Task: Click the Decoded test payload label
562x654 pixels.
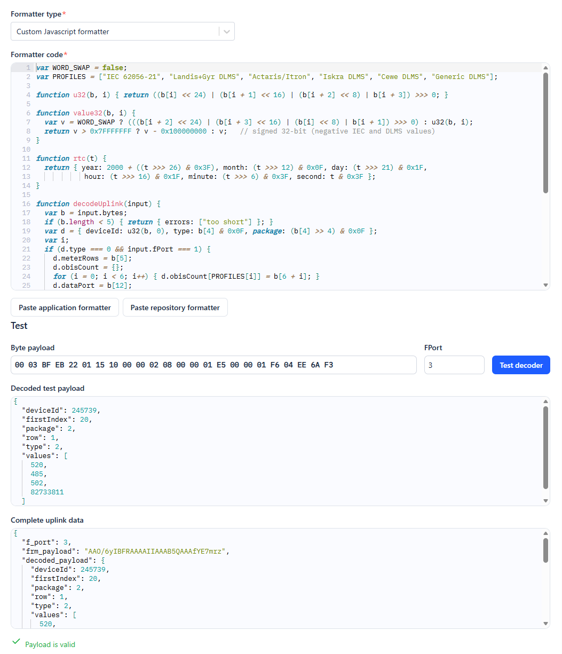Action: pos(48,389)
